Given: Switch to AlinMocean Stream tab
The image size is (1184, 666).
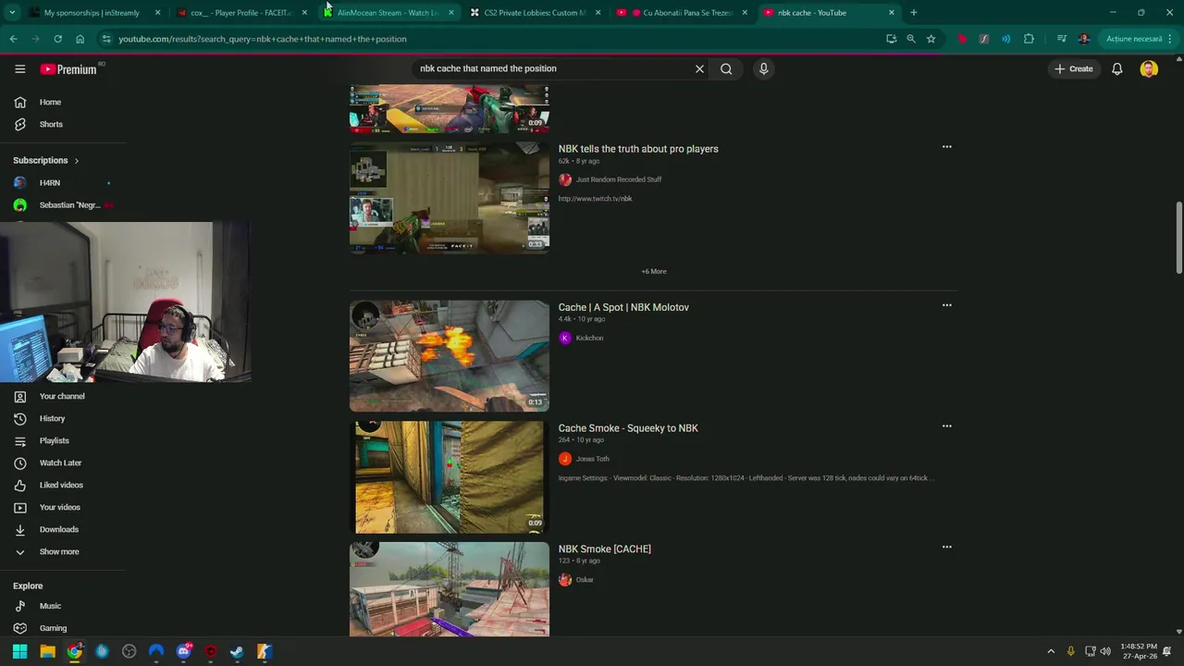Looking at the screenshot, I should [388, 13].
